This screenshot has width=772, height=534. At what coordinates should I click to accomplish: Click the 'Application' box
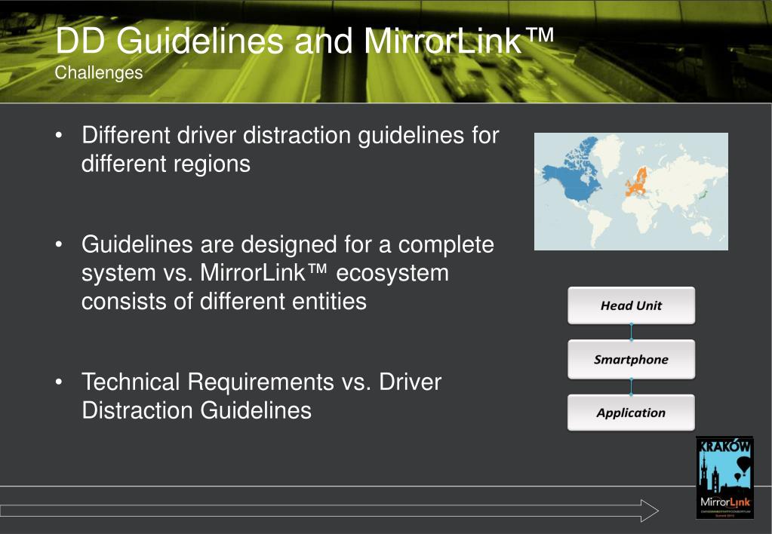pyautogui.click(x=631, y=413)
